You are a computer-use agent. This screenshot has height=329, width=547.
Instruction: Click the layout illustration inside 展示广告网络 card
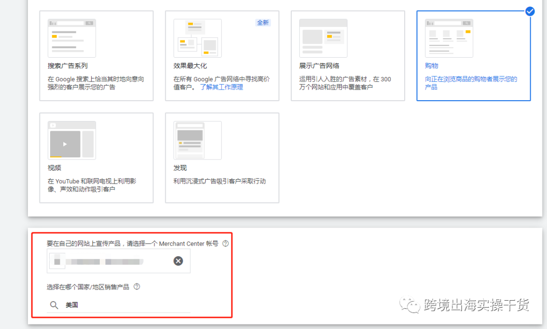[x=323, y=37]
